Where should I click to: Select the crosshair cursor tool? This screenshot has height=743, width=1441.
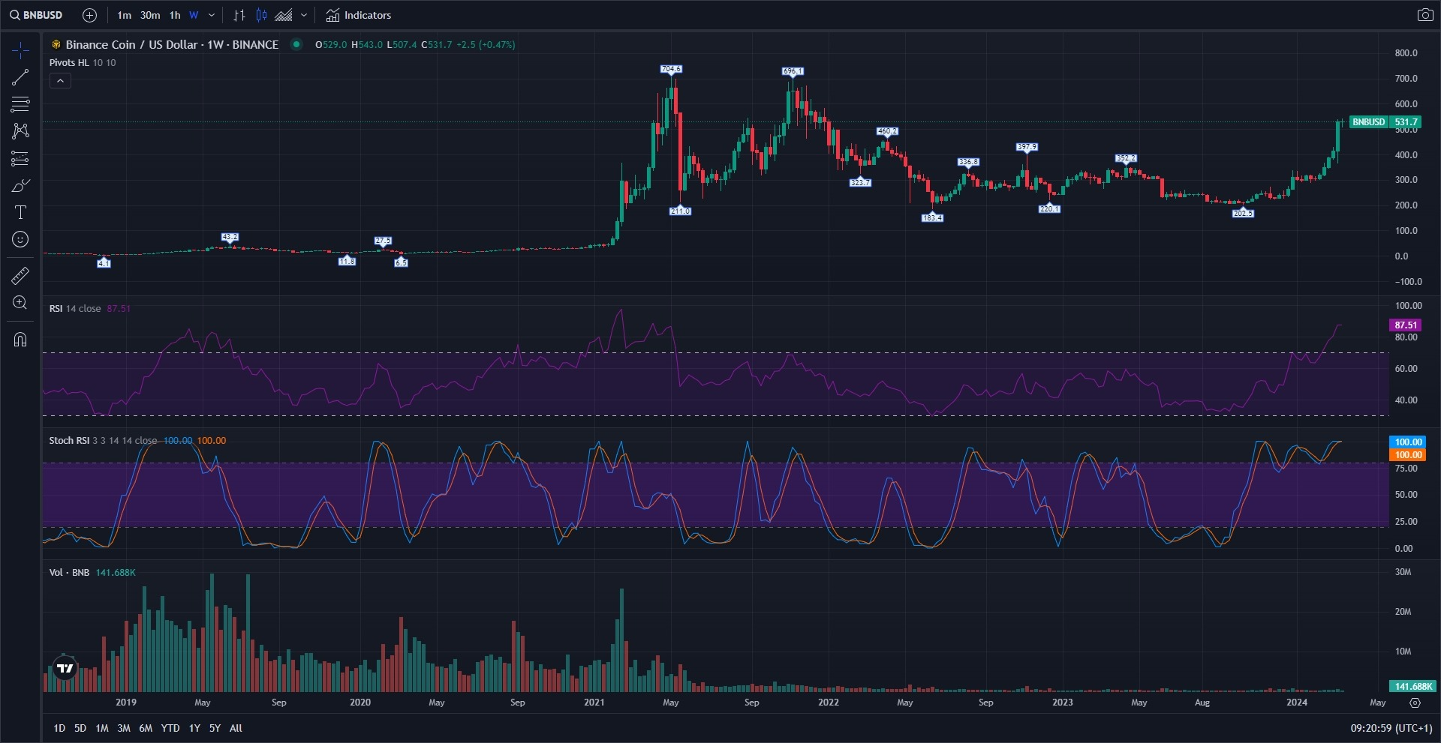[20, 50]
